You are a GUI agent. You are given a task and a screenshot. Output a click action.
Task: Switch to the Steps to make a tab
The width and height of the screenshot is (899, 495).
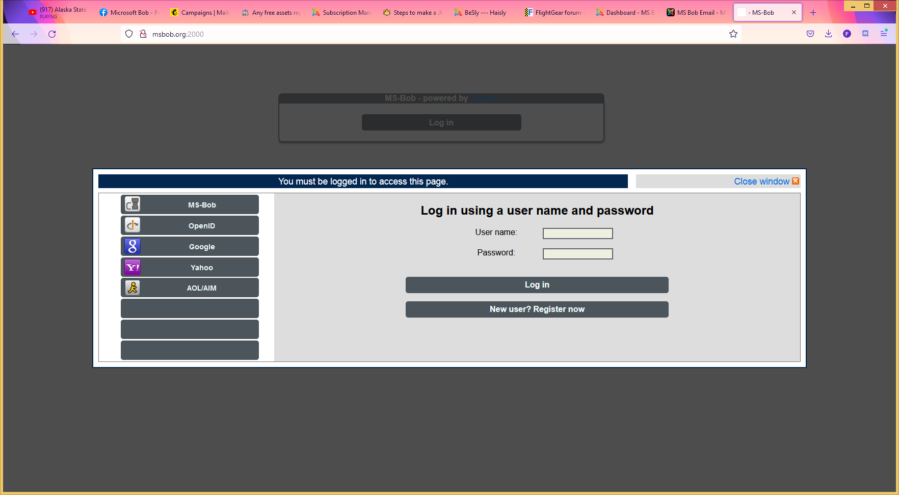click(x=412, y=13)
